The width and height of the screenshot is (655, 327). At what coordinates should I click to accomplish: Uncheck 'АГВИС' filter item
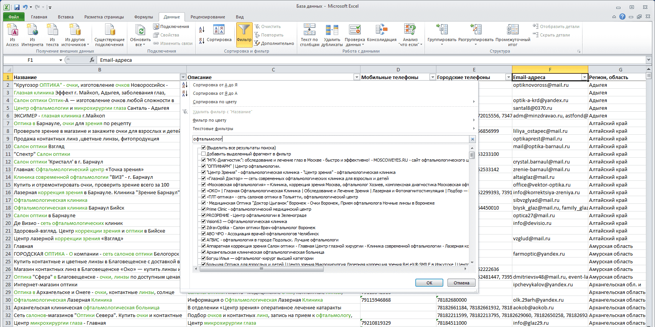[203, 240]
